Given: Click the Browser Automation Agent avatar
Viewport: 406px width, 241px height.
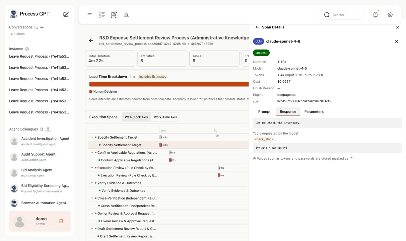Looking at the screenshot, I should (14, 203).
